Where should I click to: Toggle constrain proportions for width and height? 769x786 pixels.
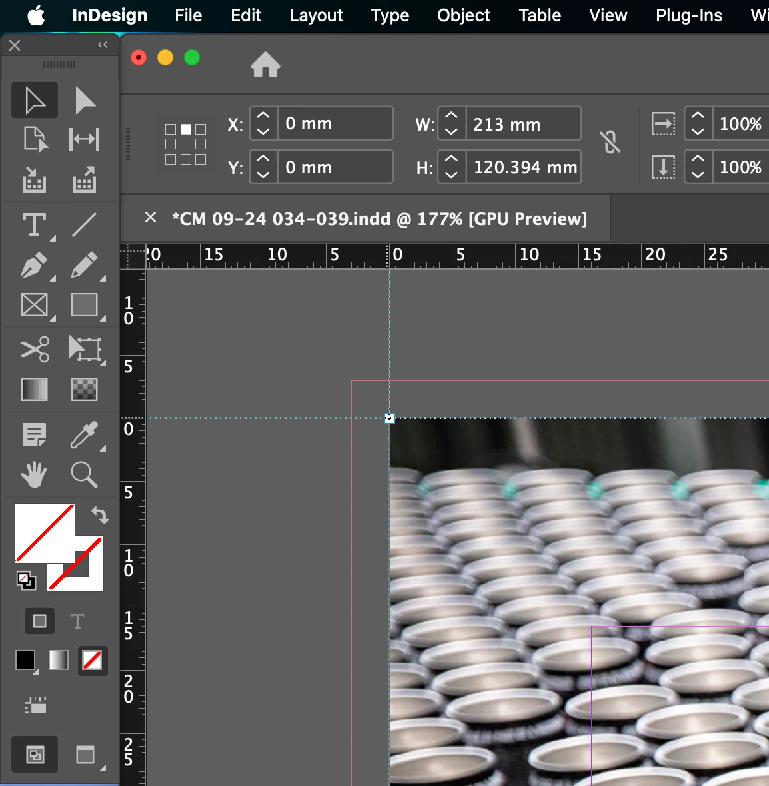(610, 143)
